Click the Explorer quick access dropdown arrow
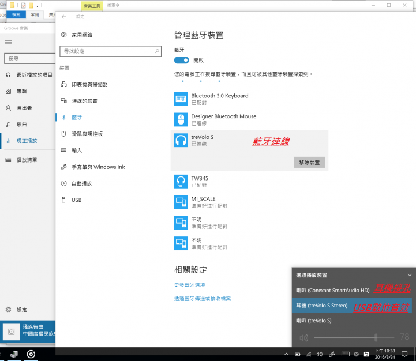The image size is (416, 361). click(x=38, y=5)
